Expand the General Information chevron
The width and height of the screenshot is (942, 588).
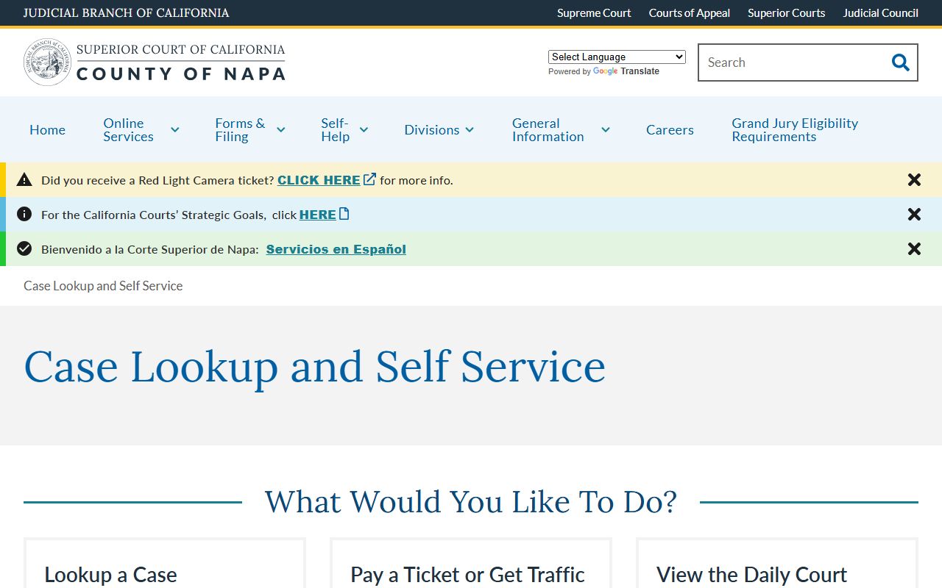click(x=605, y=130)
